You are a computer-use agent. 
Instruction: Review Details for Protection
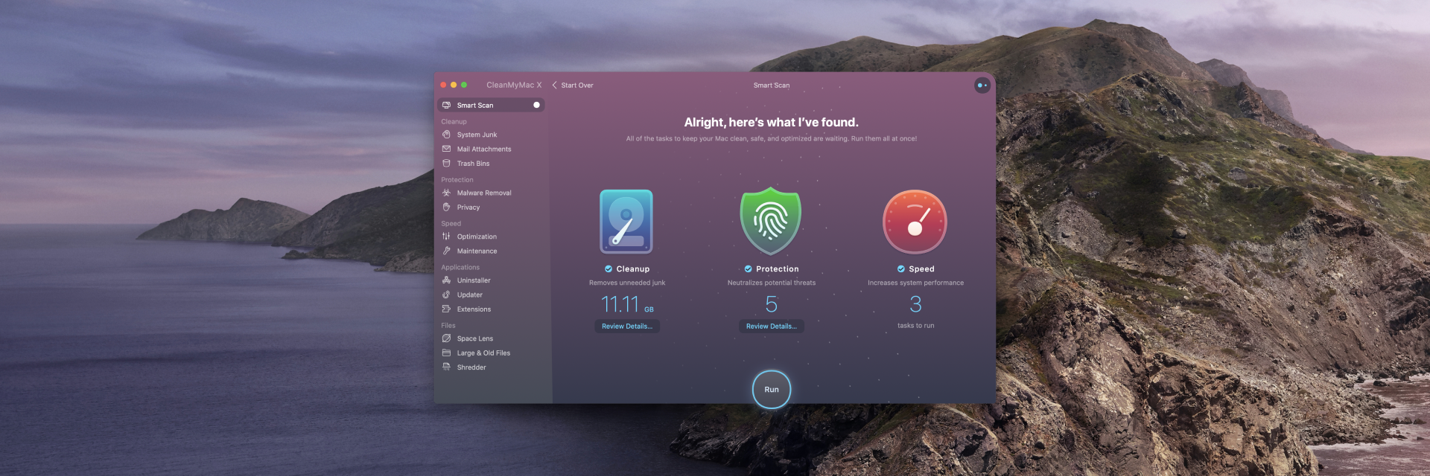click(x=772, y=326)
